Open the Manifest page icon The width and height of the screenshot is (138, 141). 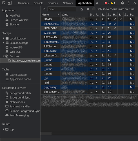pos(7,16)
